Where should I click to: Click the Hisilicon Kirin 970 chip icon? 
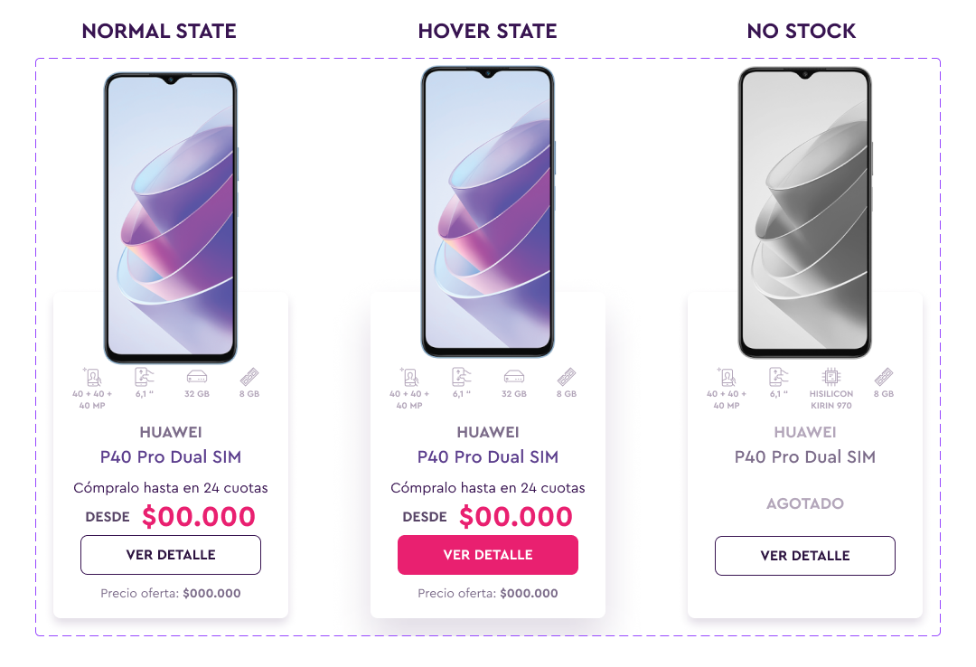(831, 377)
